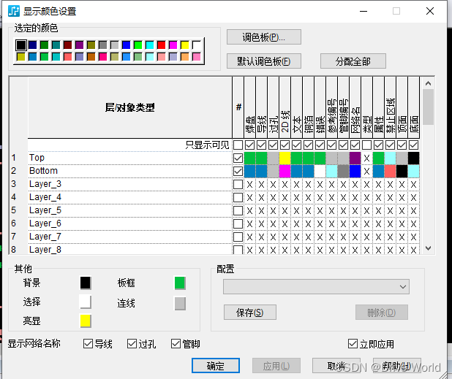The height and width of the screenshot is (379, 452).
Task: Pick the salmon swatch in second palette row
Action: point(68,56)
